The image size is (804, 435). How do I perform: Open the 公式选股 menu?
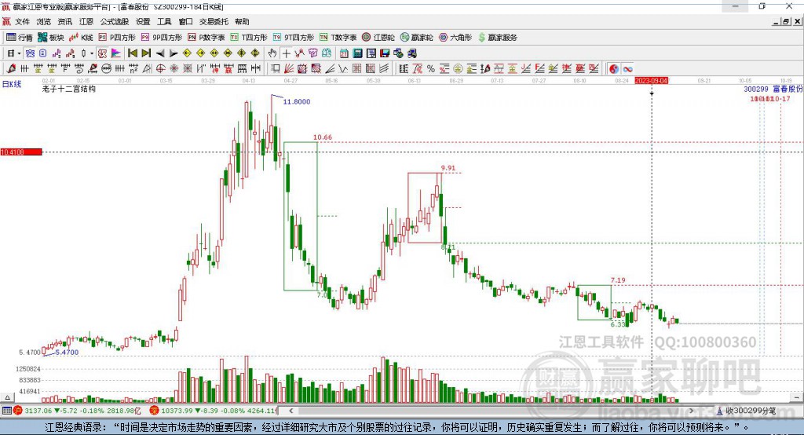pyautogui.click(x=115, y=21)
